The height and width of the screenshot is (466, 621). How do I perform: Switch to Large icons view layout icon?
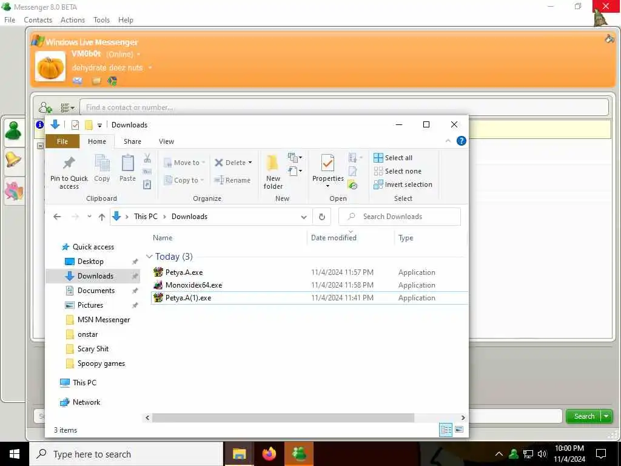click(459, 430)
